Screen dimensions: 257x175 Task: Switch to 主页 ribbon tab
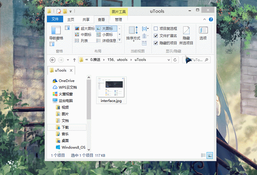pos(71,19)
